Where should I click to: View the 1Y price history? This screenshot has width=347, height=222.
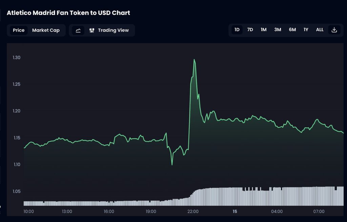[306, 30]
